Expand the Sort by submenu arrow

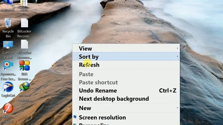177,56
